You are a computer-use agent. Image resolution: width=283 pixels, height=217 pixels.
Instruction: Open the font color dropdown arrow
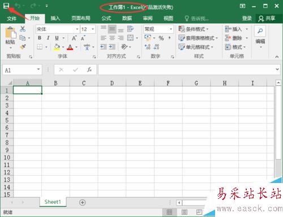(76, 47)
